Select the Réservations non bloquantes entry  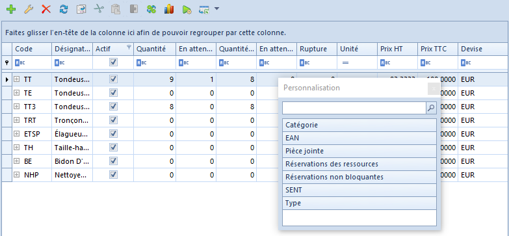click(x=359, y=177)
